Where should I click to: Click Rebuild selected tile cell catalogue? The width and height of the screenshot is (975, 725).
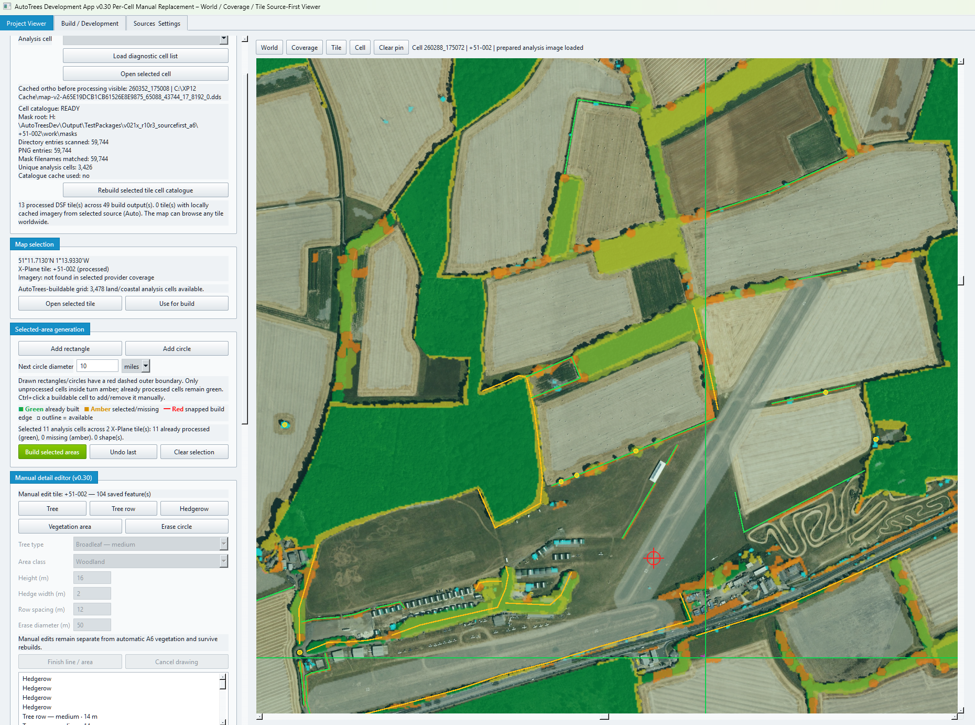pos(145,190)
